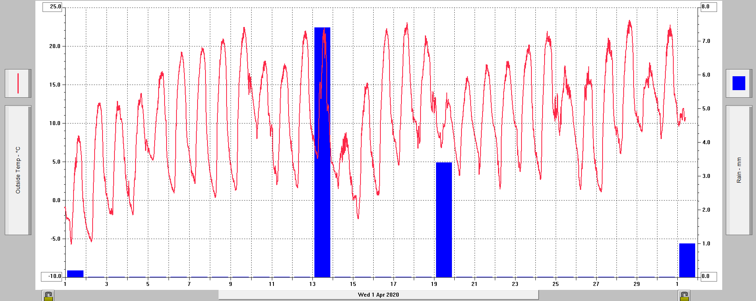
Task: Click day 9 label on the time axis
Action: [231, 284]
